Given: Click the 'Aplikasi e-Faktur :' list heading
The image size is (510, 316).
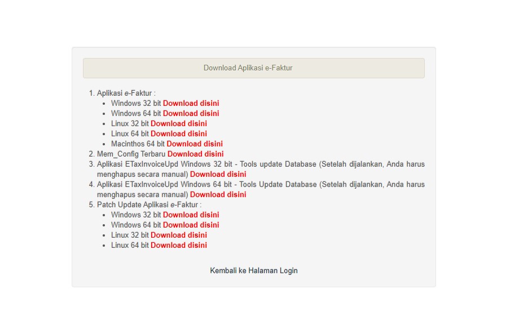Looking at the screenshot, I should click(x=126, y=93).
